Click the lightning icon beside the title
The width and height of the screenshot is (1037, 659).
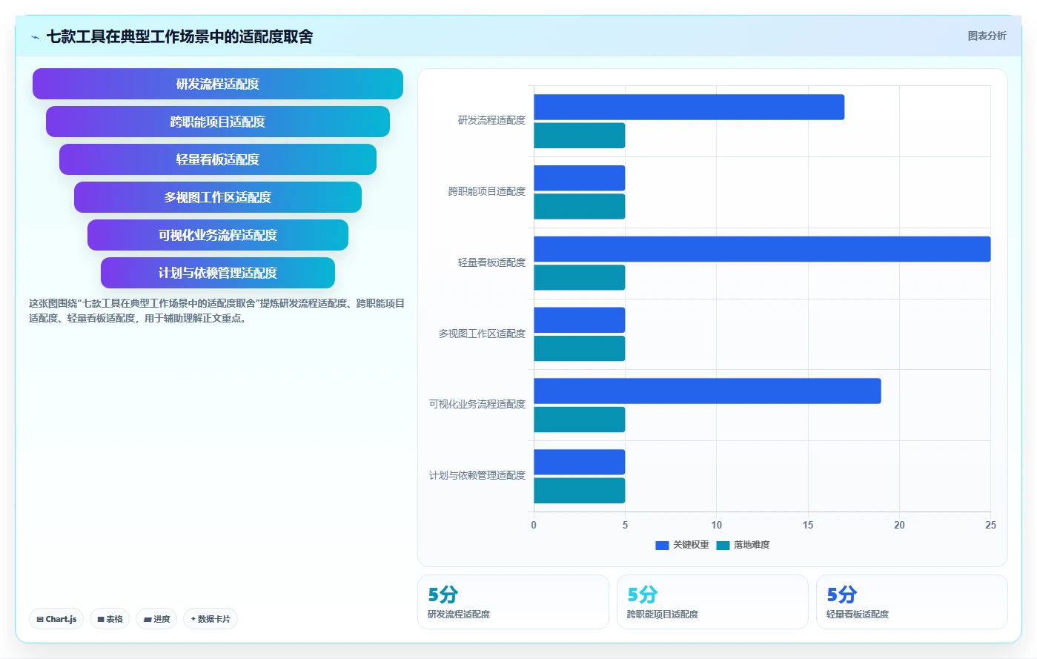click(35, 37)
